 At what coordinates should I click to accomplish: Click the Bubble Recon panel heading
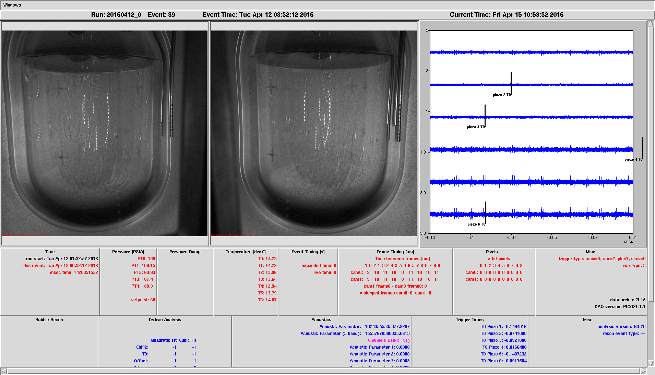point(49,320)
